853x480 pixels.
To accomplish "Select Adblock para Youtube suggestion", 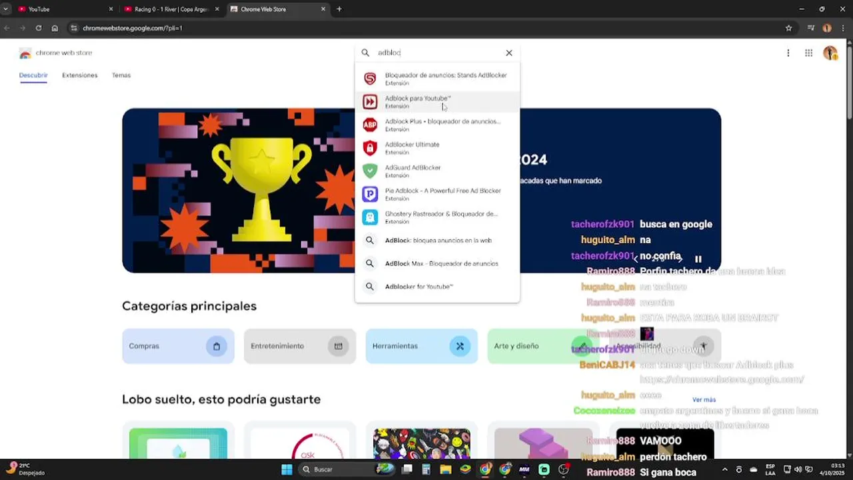I will (x=437, y=102).
